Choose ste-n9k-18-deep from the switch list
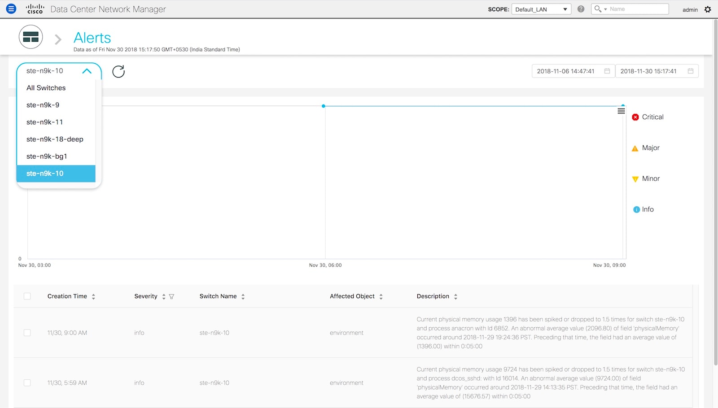 coord(56,139)
